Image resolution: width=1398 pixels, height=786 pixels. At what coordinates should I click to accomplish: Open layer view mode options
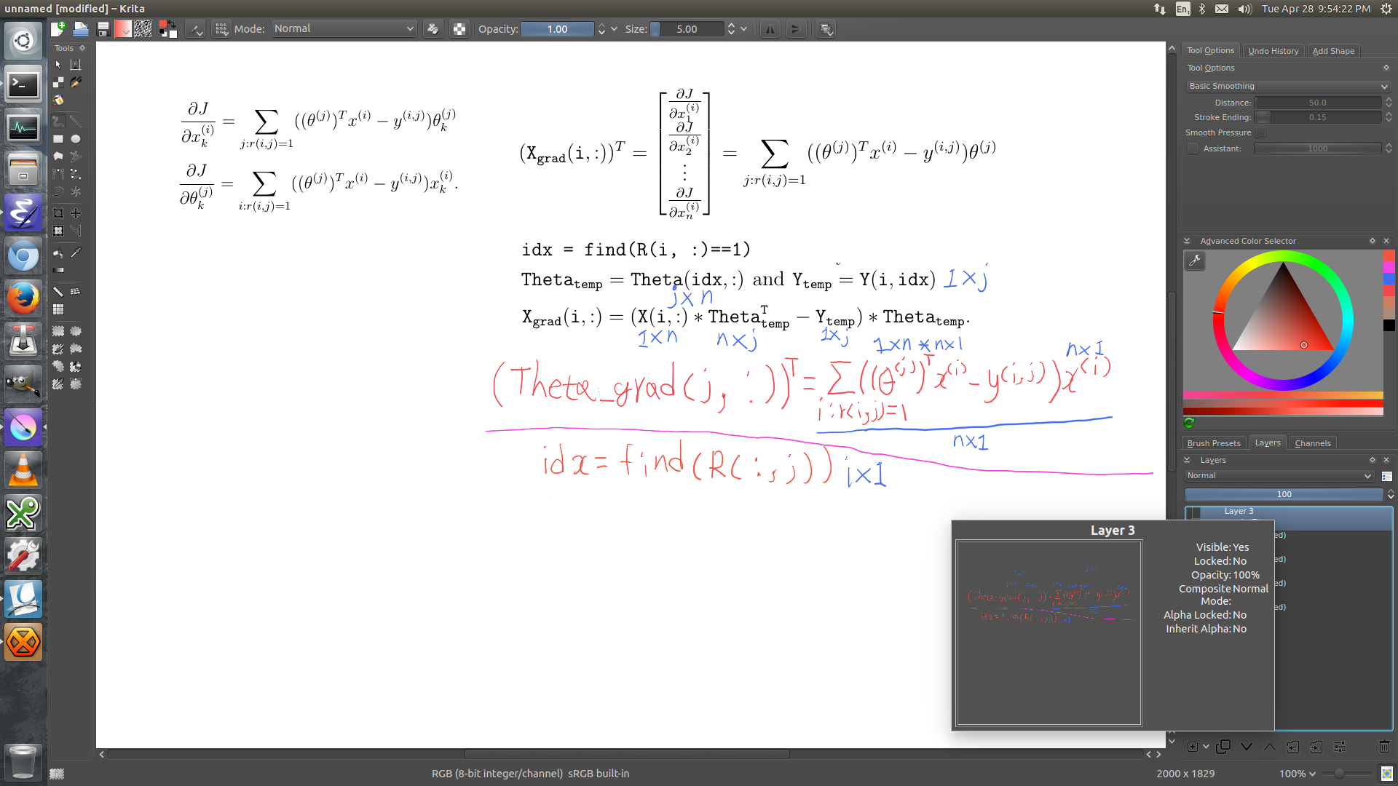tap(1387, 476)
